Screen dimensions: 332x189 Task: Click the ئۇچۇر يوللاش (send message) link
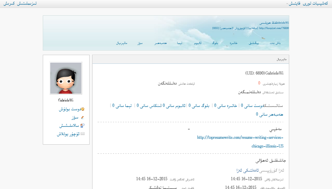pyautogui.click(x=68, y=134)
